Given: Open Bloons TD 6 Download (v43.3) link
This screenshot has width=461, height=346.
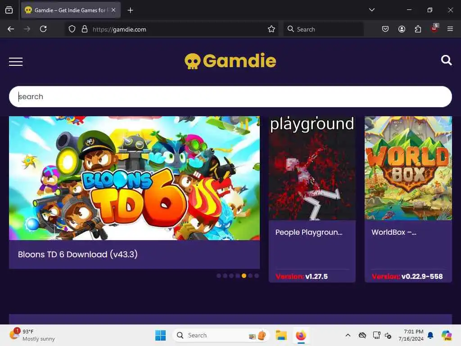Looking at the screenshot, I should [77, 254].
